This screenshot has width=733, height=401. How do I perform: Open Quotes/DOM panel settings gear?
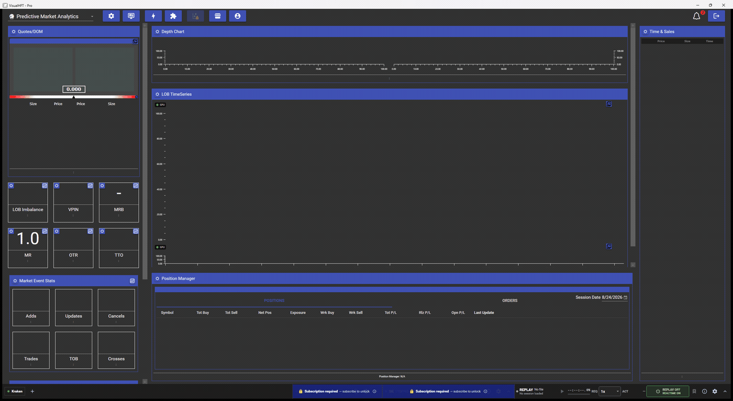point(14,31)
